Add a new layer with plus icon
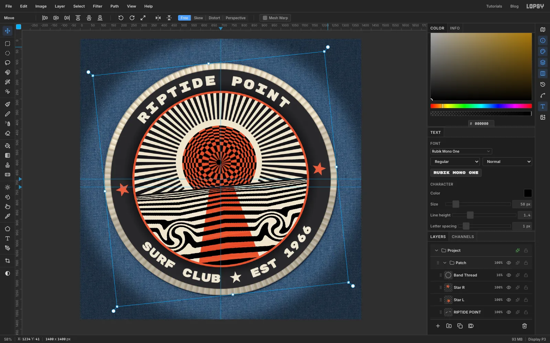The width and height of the screenshot is (550, 343). pos(438,326)
